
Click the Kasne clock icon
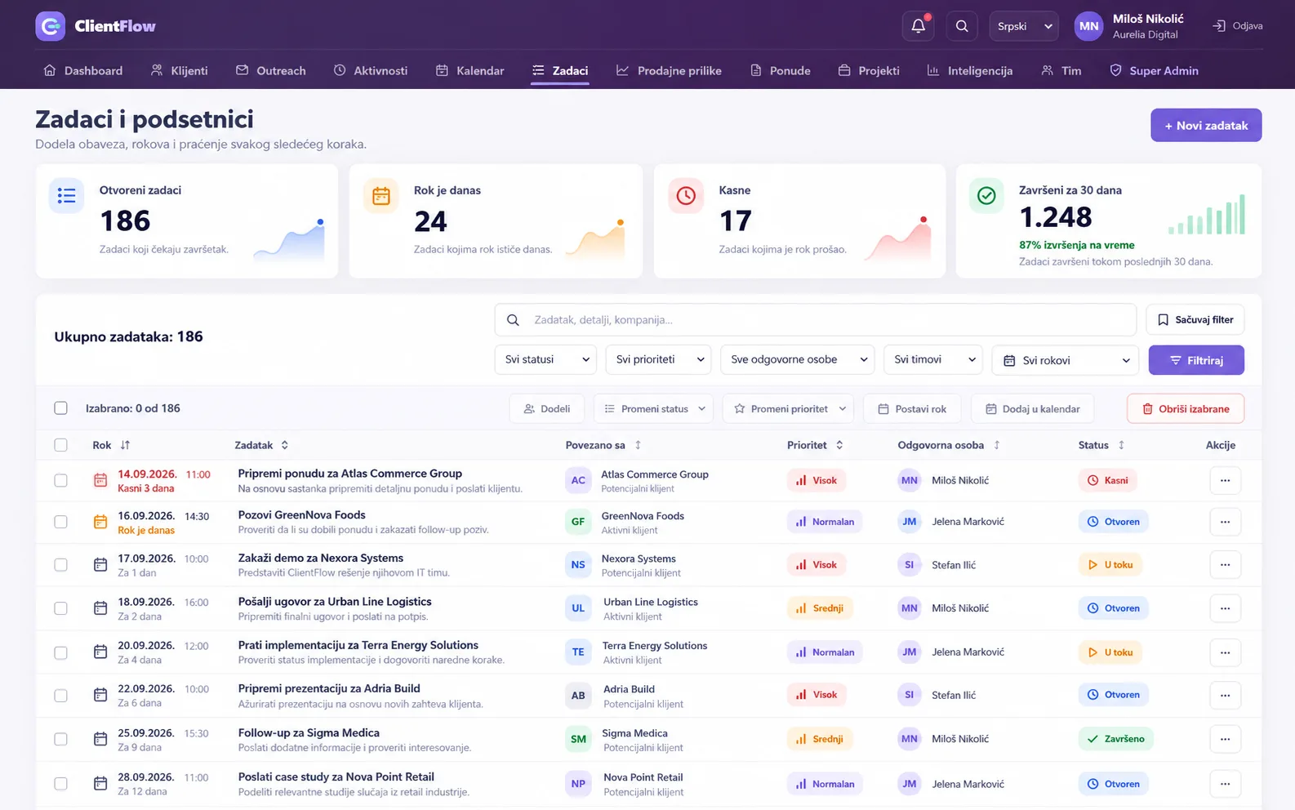[x=686, y=196]
